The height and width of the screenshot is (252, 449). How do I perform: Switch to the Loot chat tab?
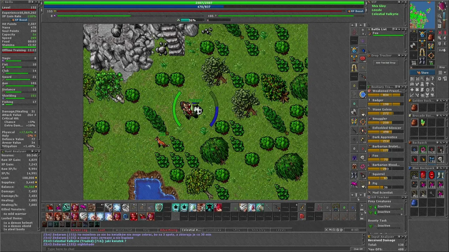click(101, 230)
